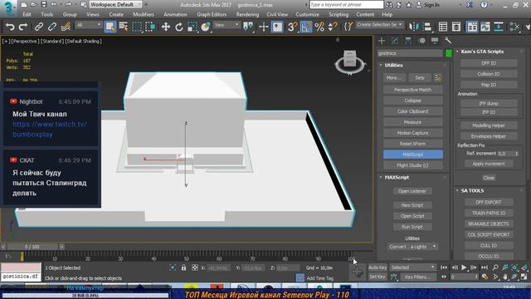Activate Bind to Space Warp tool
This screenshot has width=531, height=299.
tap(66, 27)
